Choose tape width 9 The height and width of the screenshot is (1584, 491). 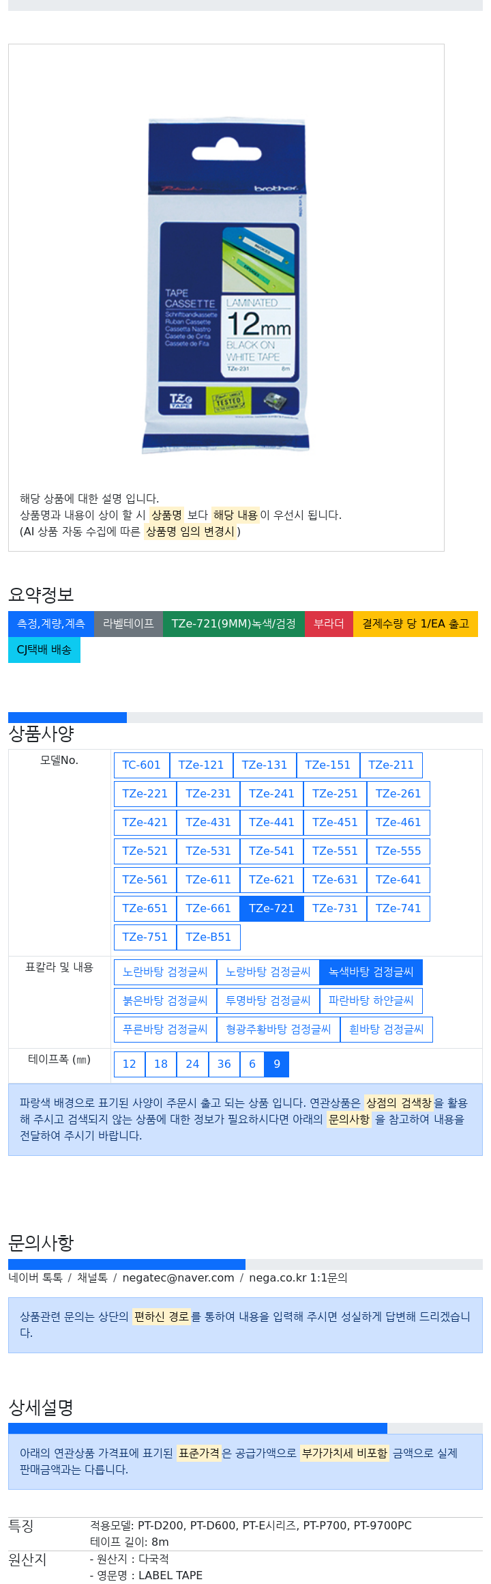pyautogui.click(x=277, y=1064)
